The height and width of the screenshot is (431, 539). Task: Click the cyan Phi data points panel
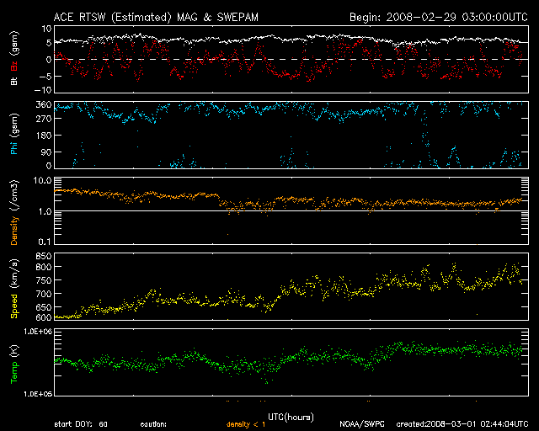click(253, 109)
